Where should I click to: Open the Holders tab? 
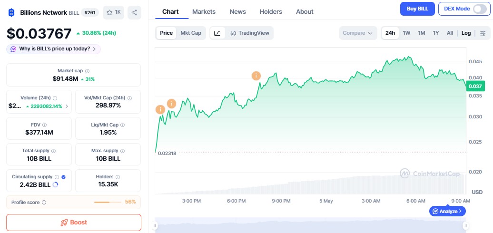271,12
